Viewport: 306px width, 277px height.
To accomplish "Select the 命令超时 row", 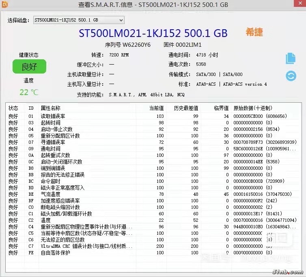I will [153, 181].
